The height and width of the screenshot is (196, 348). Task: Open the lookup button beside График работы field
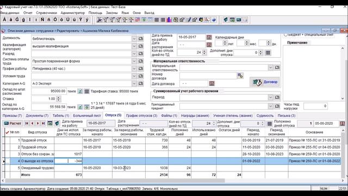pos(141,69)
